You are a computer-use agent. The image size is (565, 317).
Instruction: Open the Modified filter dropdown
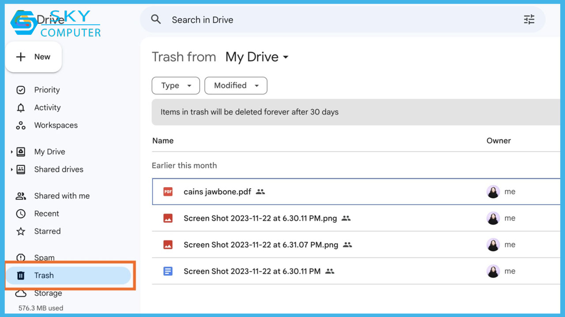[x=236, y=85]
